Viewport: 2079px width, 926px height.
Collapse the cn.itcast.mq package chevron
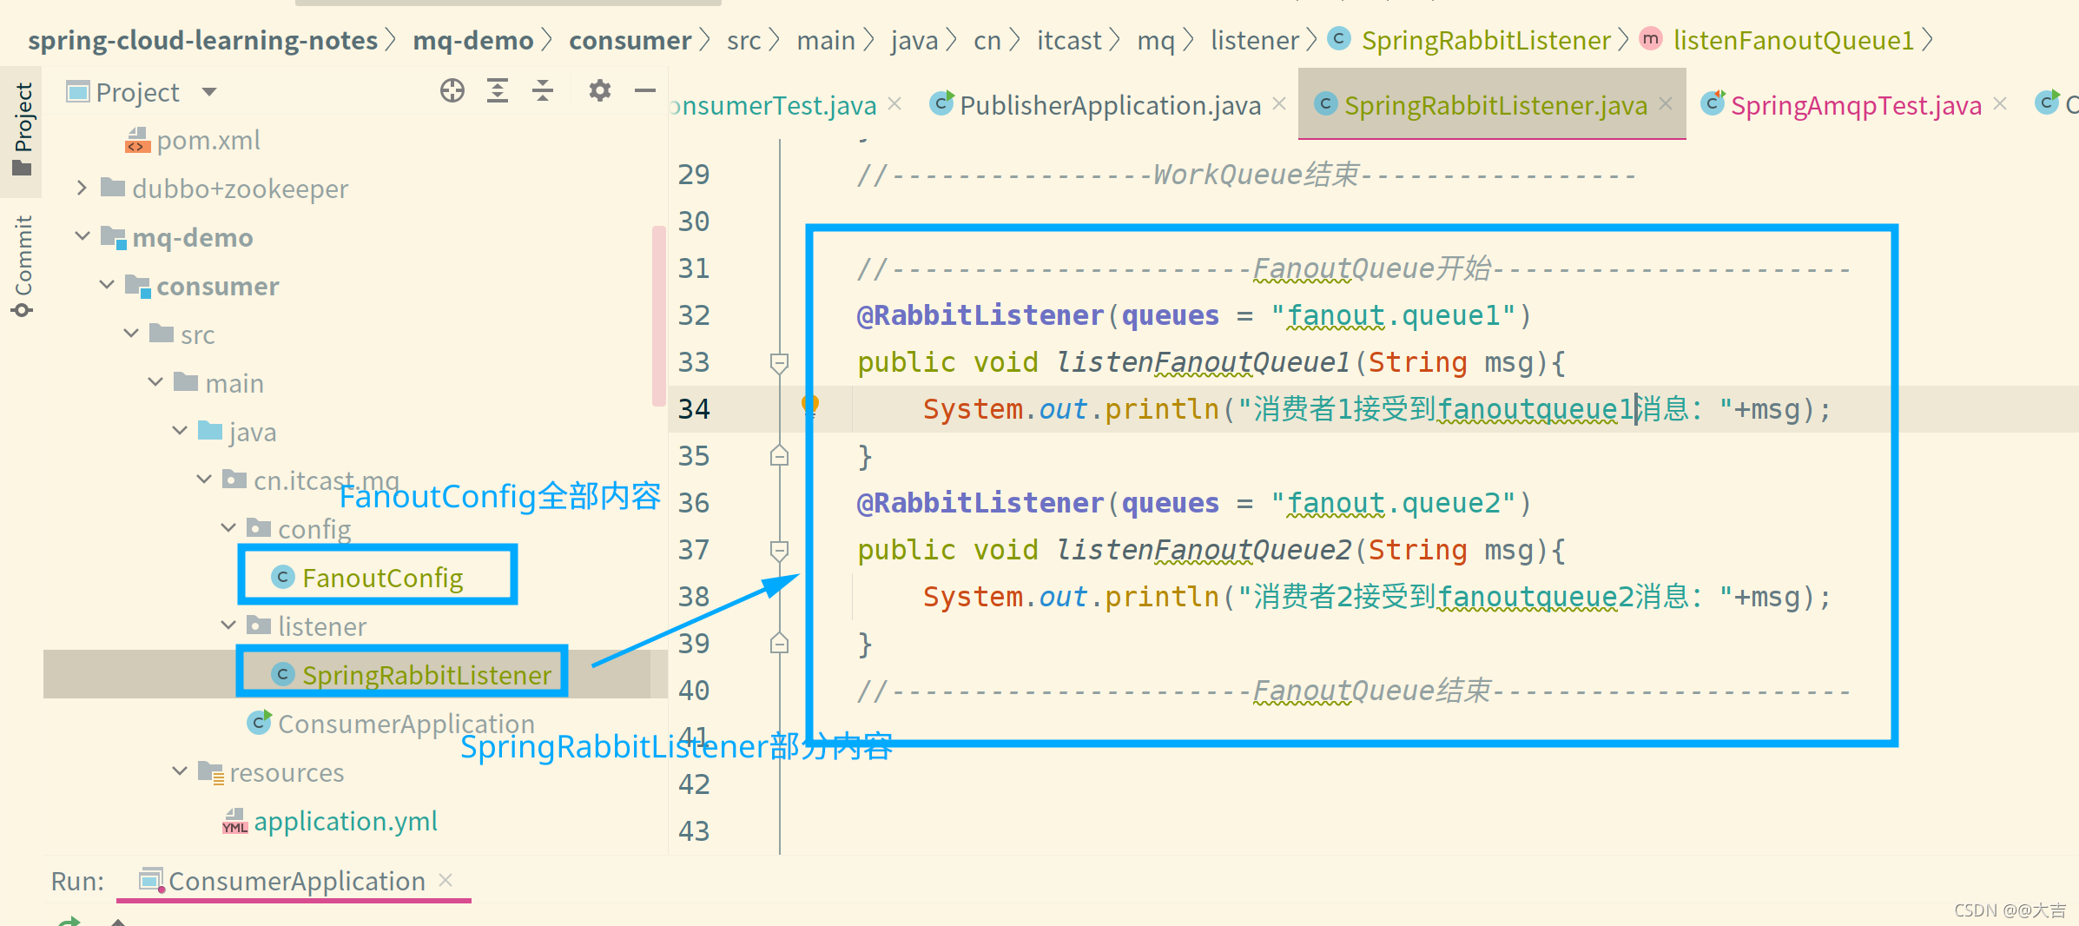tap(204, 480)
